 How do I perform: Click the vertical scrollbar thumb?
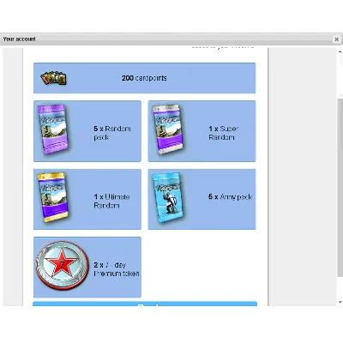[x=340, y=187]
